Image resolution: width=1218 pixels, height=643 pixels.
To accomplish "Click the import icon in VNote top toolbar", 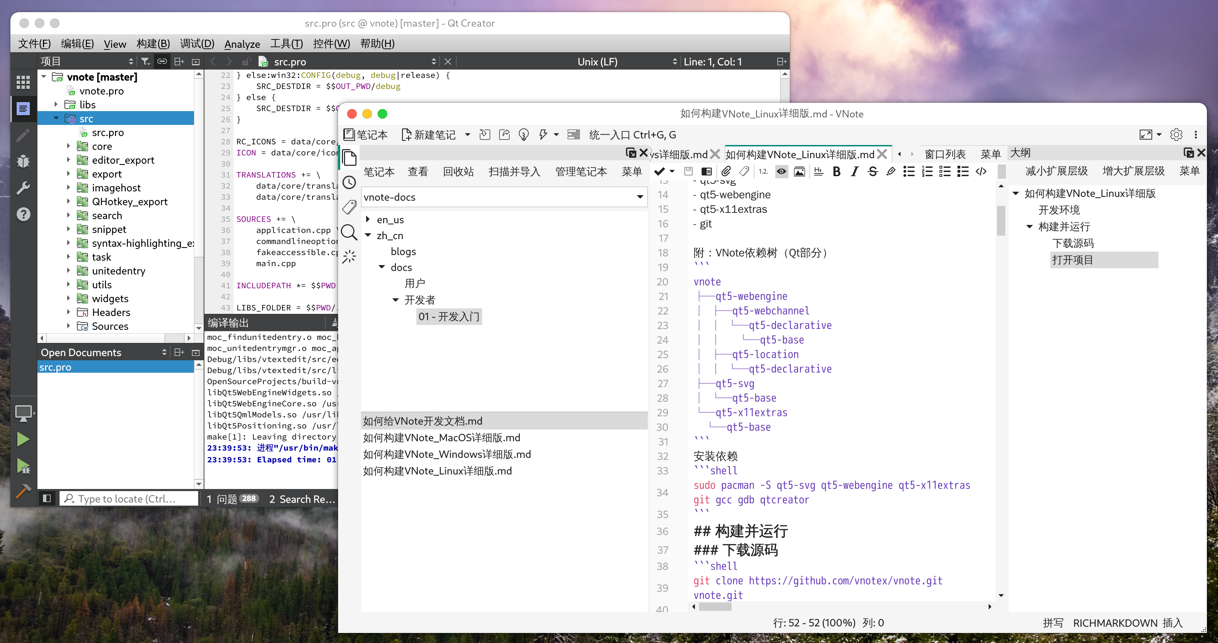I will [x=485, y=135].
